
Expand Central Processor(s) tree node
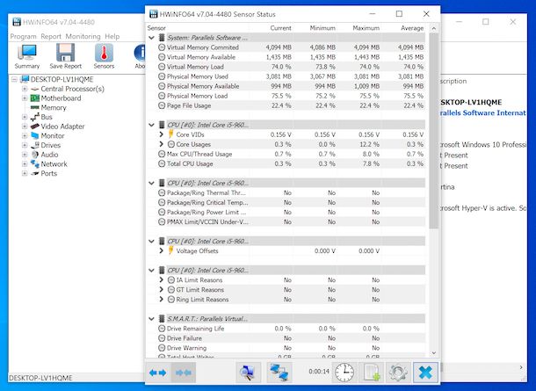[x=25, y=89]
